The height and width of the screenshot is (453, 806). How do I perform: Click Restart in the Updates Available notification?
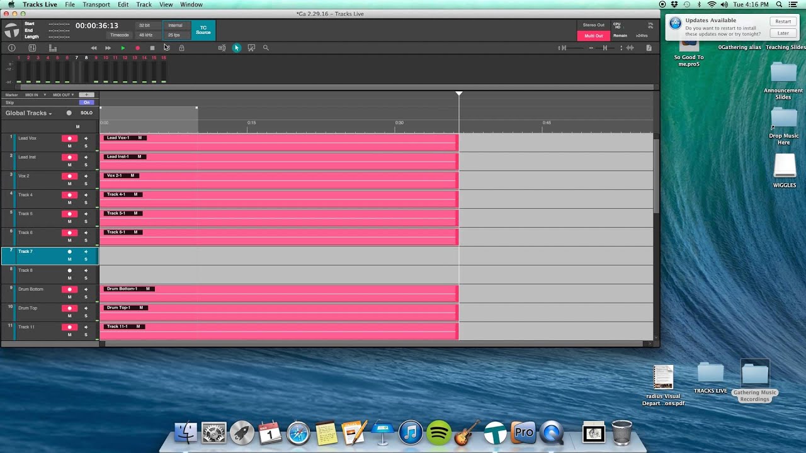pyautogui.click(x=783, y=21)
